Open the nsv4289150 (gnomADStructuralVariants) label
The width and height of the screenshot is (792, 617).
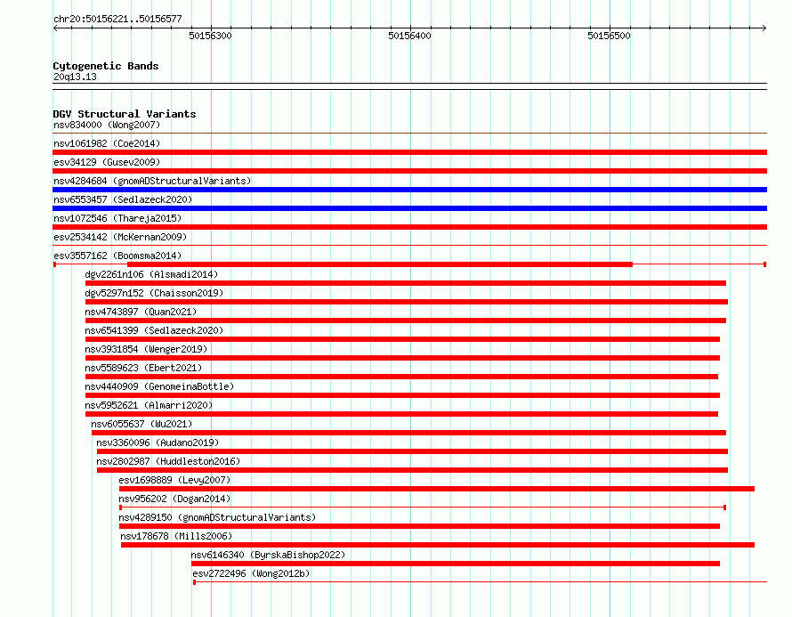(x=217, y=517)
